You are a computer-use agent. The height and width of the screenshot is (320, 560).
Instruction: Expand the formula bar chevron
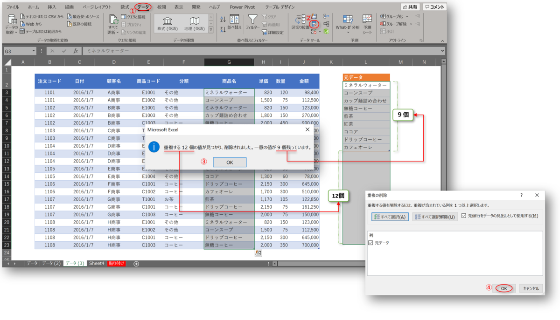442,51
